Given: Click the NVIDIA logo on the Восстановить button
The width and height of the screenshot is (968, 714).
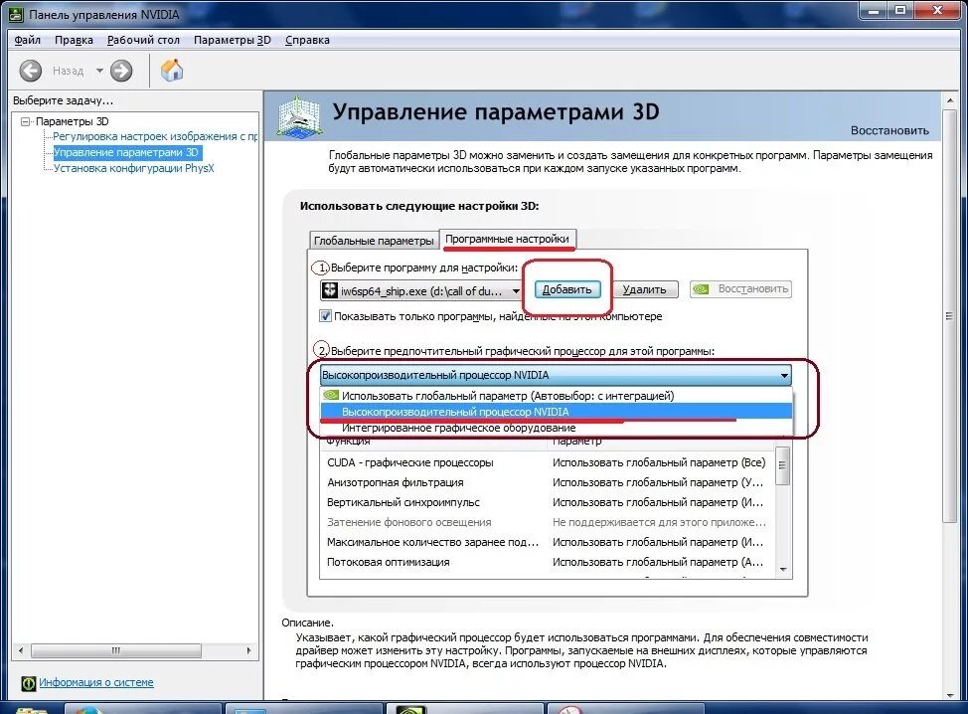Looking at the screenshot, I should [700, 289].
